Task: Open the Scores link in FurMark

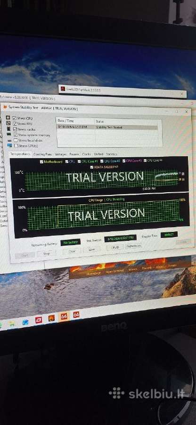Action: click(133, 270)
